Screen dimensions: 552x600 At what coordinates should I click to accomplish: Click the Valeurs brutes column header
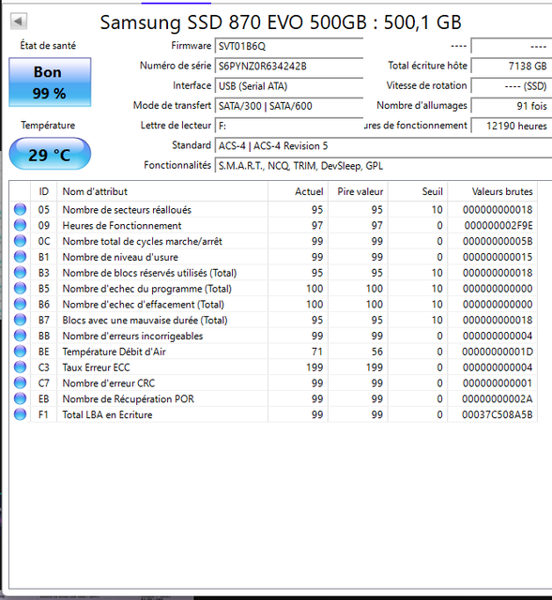click(493, 191)
